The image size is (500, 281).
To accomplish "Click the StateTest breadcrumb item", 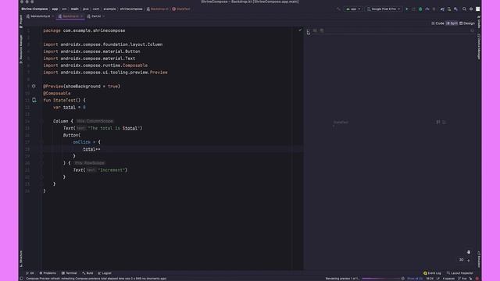I will [x=181, y=9].
